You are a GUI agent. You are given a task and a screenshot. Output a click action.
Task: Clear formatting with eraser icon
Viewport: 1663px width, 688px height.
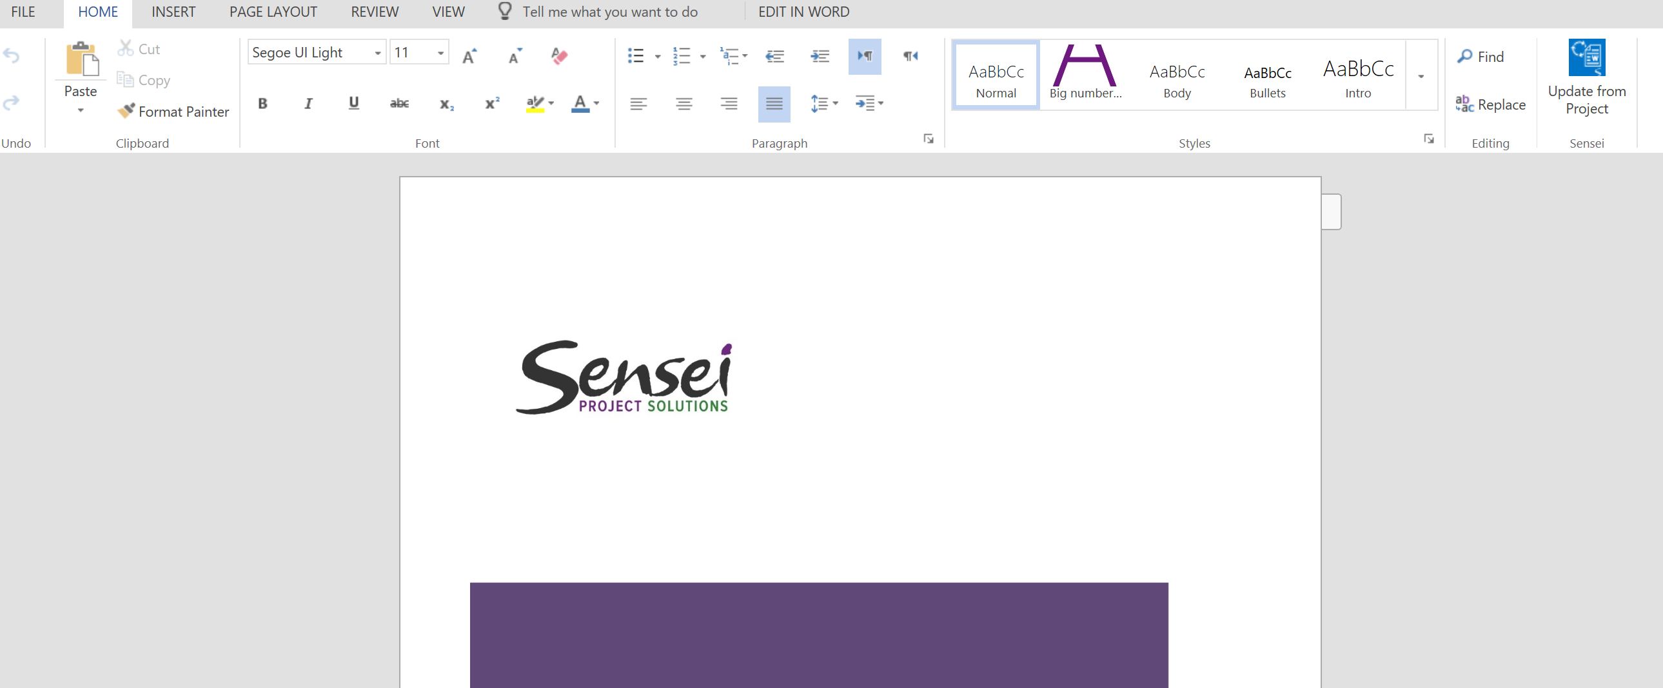click(x=559, y=55)
